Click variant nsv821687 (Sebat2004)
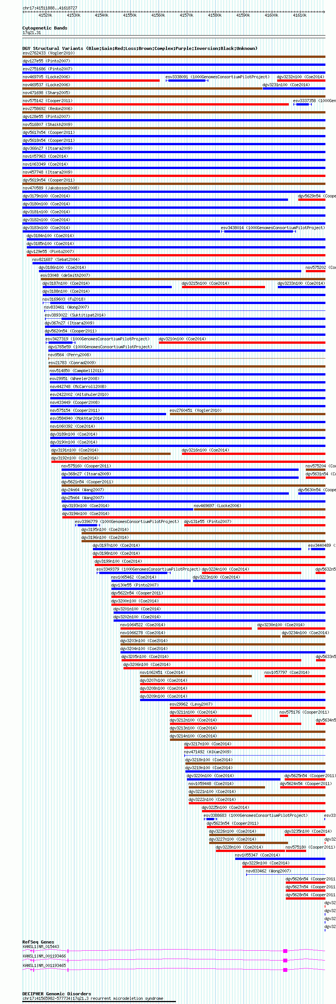 click(x=55, y=259)
